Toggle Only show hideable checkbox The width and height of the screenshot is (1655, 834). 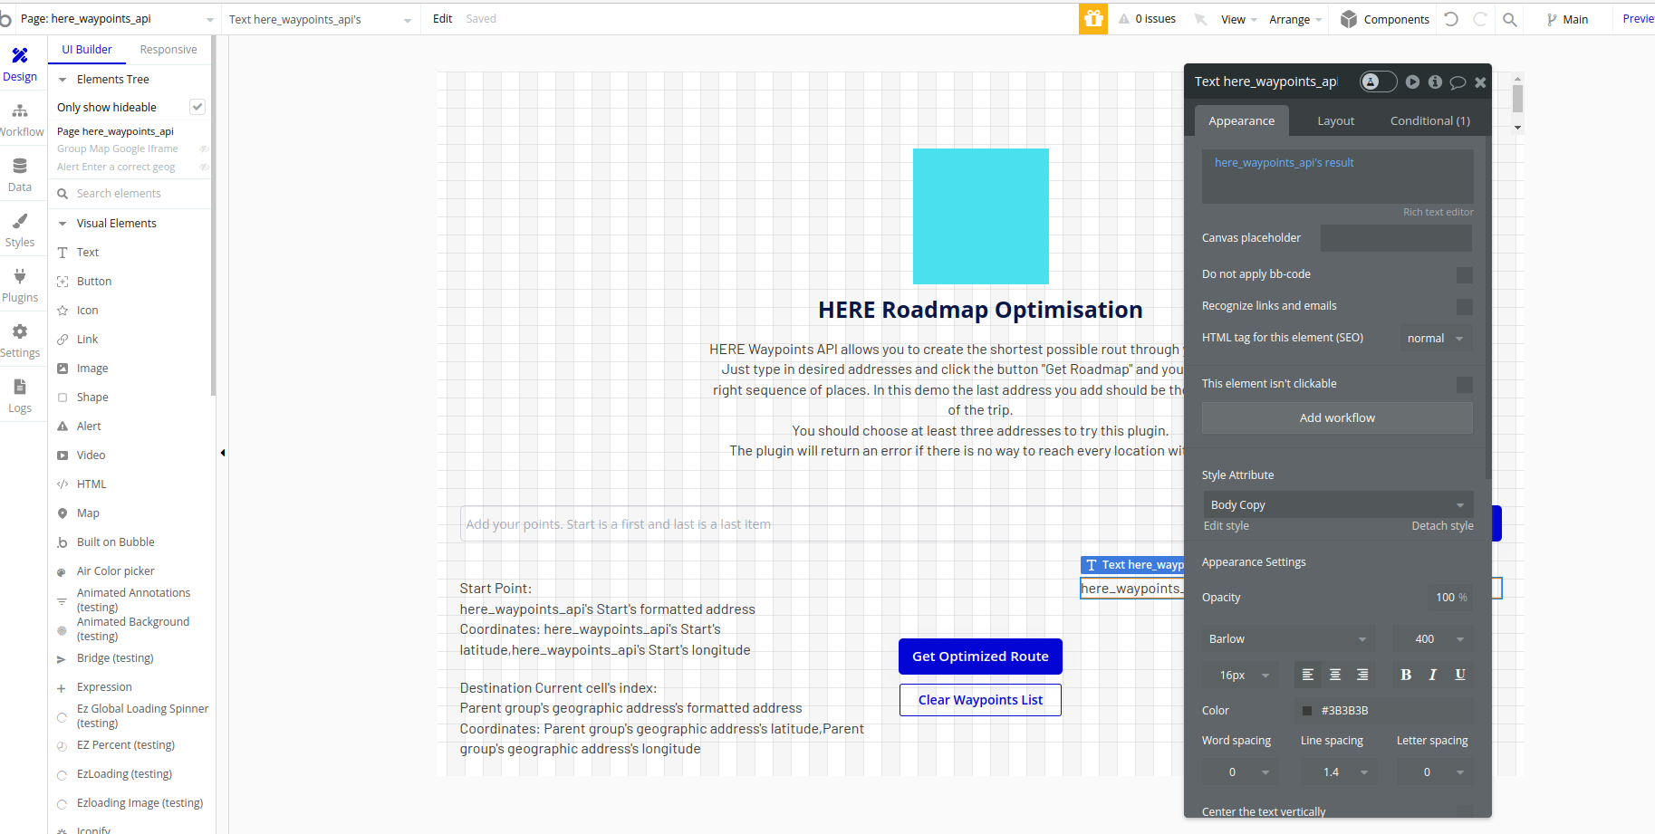point(197,107)
